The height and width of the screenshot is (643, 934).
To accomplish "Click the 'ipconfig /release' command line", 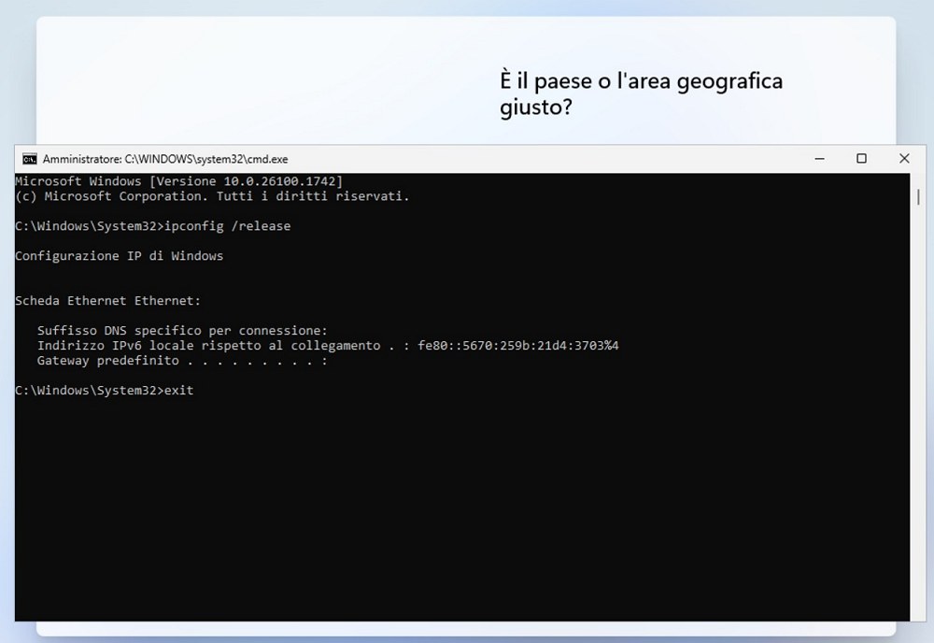I will (x=152, y=226).
